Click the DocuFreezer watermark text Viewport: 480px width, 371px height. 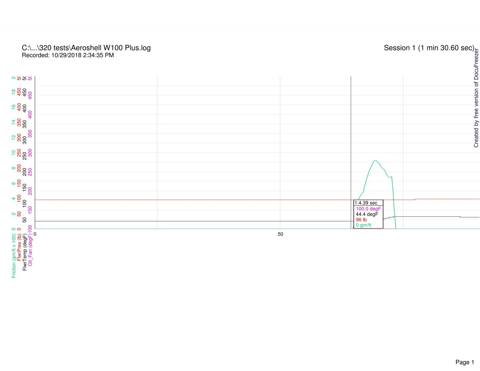(x=476, y=98)
